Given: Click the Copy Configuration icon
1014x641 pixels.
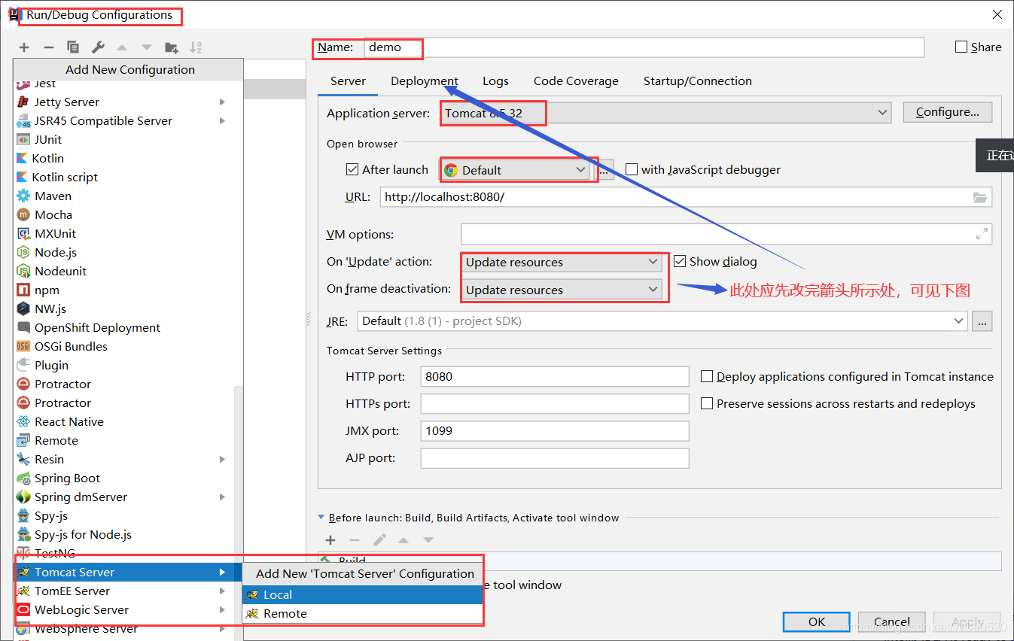Looking at the screenshot, I should click(73, 47).
